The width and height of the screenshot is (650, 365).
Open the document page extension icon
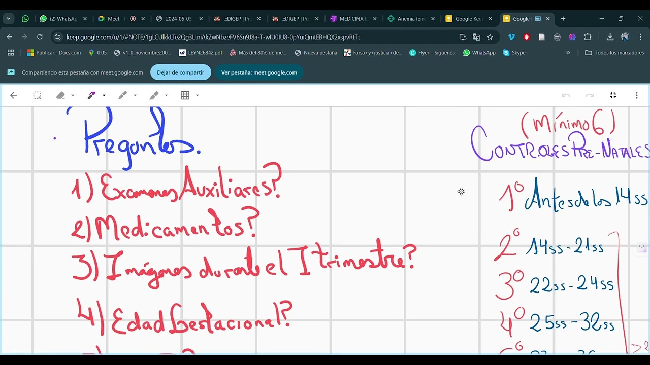click(542, 37)
